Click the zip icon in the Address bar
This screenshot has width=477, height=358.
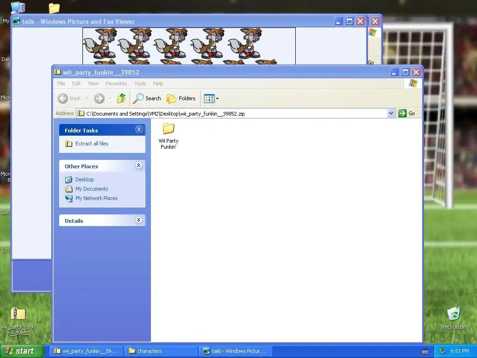tap(81, 113)
